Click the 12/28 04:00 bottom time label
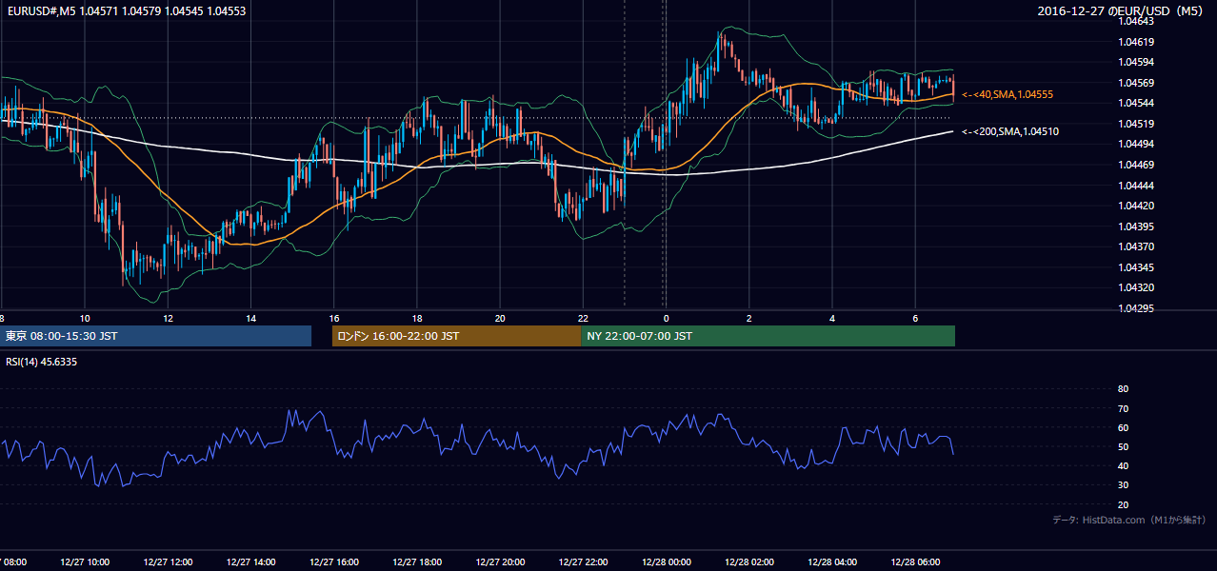1217x571 pixels. click(x=832, y=562)
